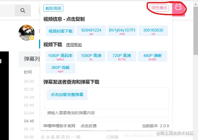Screen dimensions: 198x140
Task: Click the 时间 column header
Action: click(x=28, y=72)
